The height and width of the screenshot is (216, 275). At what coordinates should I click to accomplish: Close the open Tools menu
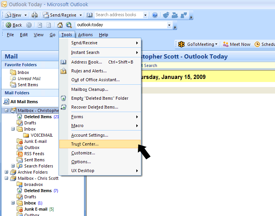pyautogui.click(x=67, y=35)
